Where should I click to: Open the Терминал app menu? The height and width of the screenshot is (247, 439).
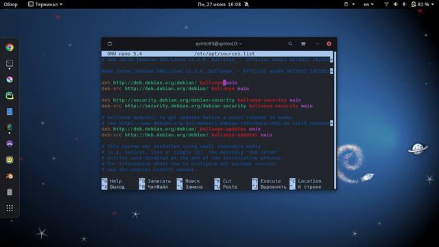(x=45, y=4)
